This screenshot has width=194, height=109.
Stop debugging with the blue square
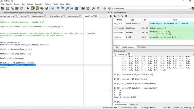[x=77, y=8]
